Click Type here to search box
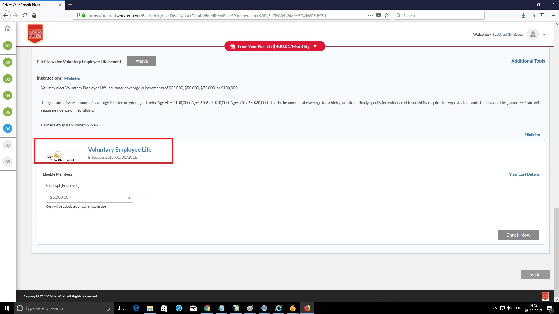This screenshot has width=559, height=314. coord(64,308)
